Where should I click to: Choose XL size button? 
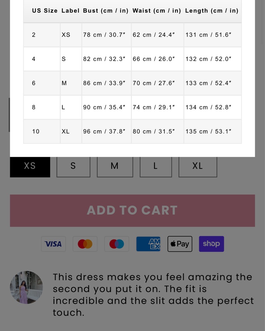[x=198, y=167]
